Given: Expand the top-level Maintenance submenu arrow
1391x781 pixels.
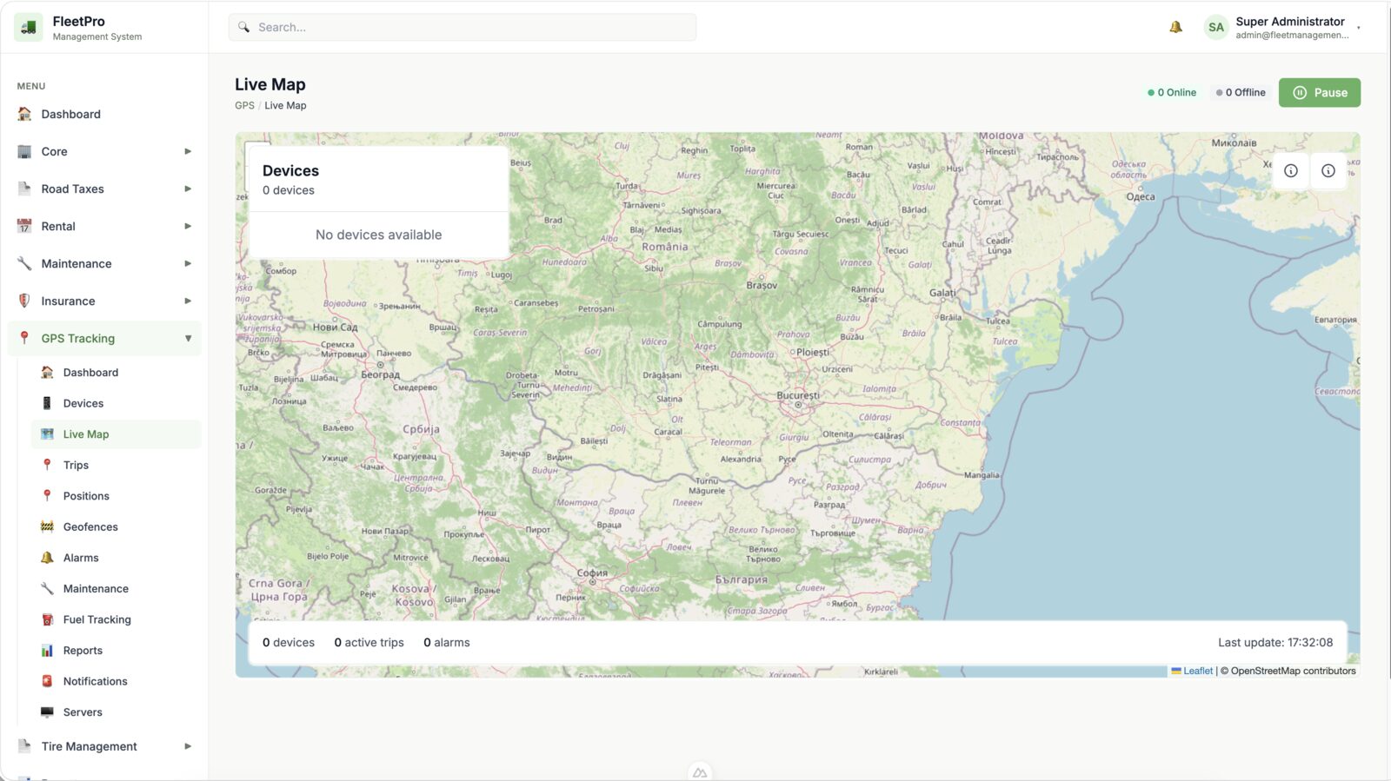Looking at the screenshot, I should (188, 263).
